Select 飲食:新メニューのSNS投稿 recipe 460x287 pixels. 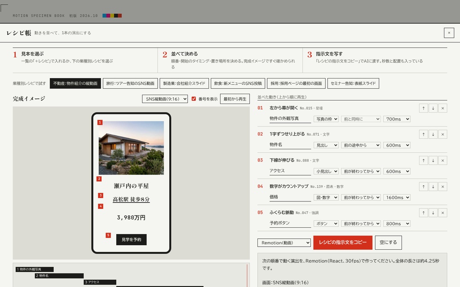tap(238, 83)
